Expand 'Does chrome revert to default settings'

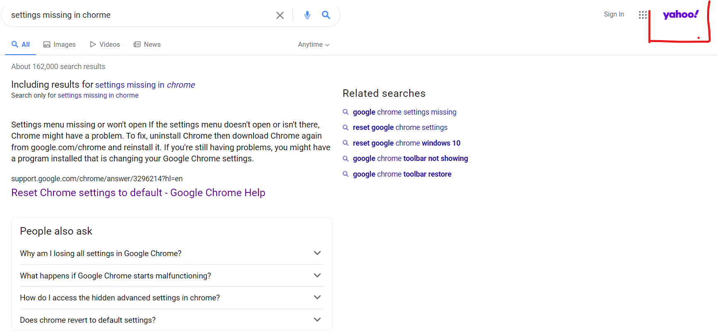tap(317, 320)
